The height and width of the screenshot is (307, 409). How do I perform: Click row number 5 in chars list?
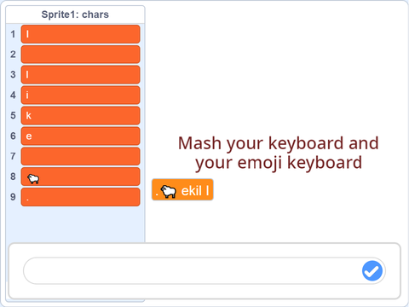pos(13,115)
